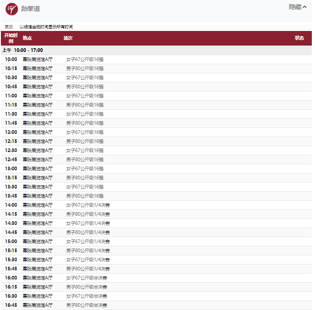Select the 10:30 start time cell

coord(11,77)
